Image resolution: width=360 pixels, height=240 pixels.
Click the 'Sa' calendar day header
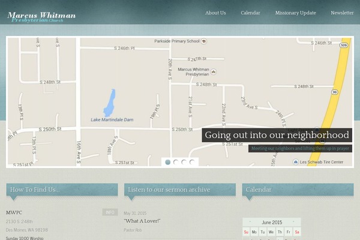[297, 232]
